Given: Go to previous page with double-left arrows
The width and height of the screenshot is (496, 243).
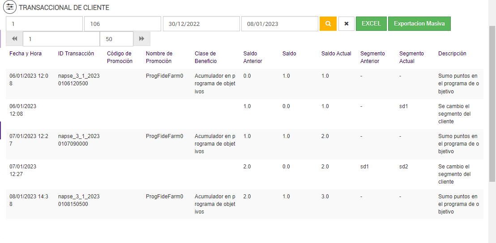Looking at the screenshot, I should tap(14, 39).
